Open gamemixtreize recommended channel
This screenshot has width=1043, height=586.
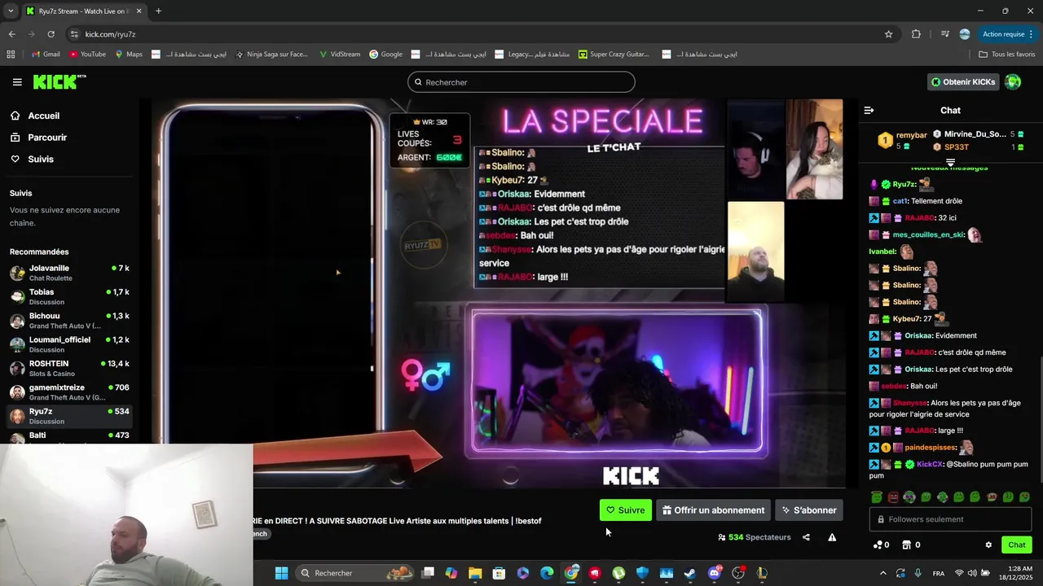pyautogui.click(x=69, y=392)
